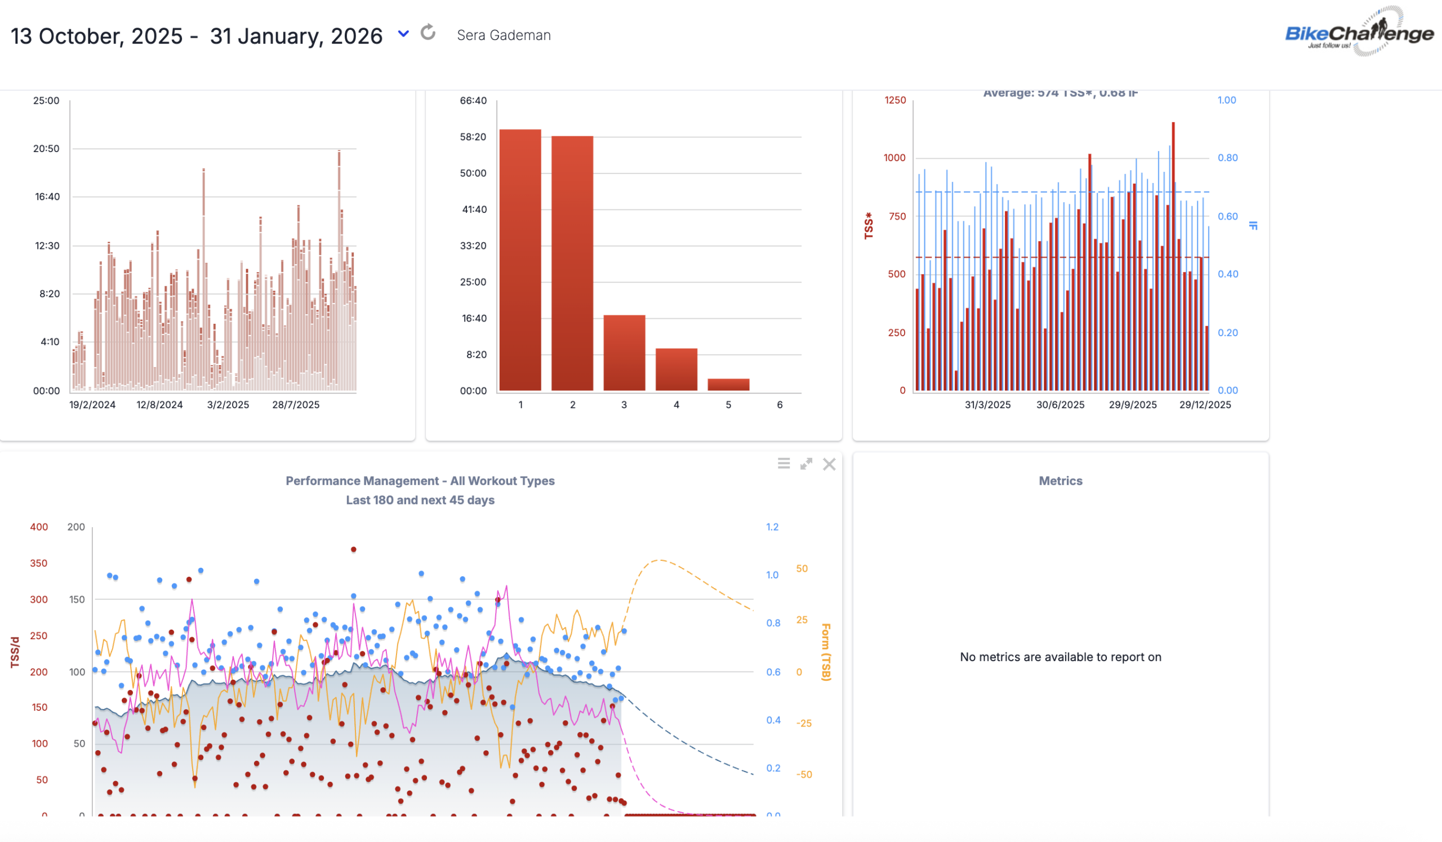Click bar 2 in the zones bar chart
The width and height of the screenshot is (1442, 842).
[572, 264]
